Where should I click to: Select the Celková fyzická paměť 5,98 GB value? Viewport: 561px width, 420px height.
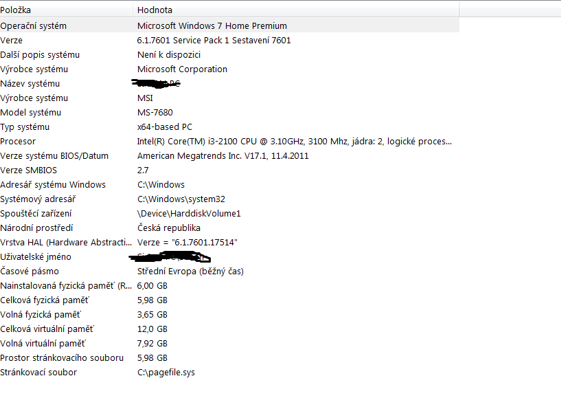[x=152, y=300]
